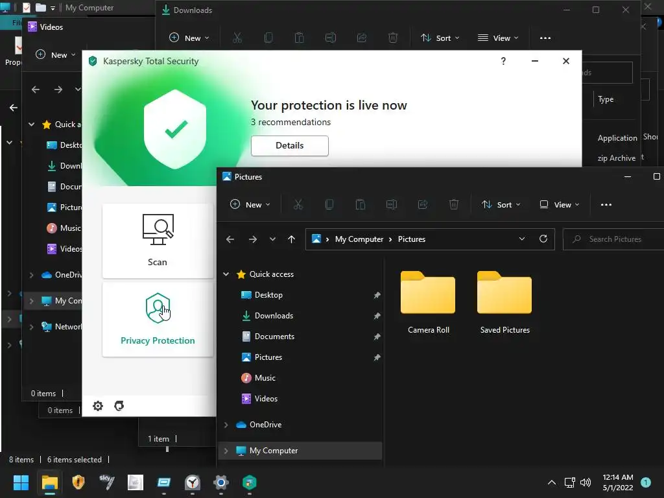Click Share icon in Pictures toolbar

coord(423,205)
